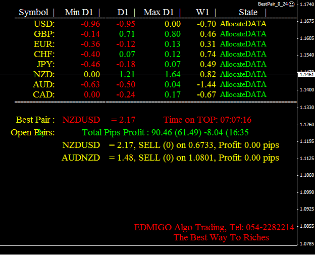Click the 1.1330 price scale label

pos(306,108)
